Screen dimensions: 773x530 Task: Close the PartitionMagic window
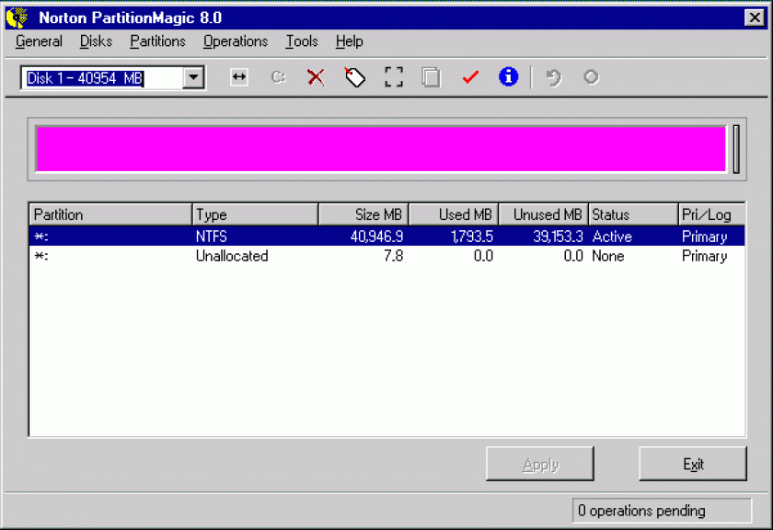coord(755,17)
